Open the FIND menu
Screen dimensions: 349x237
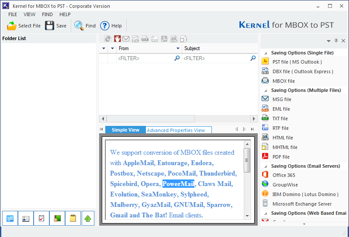pyautogui.click(x=47, y=14)
